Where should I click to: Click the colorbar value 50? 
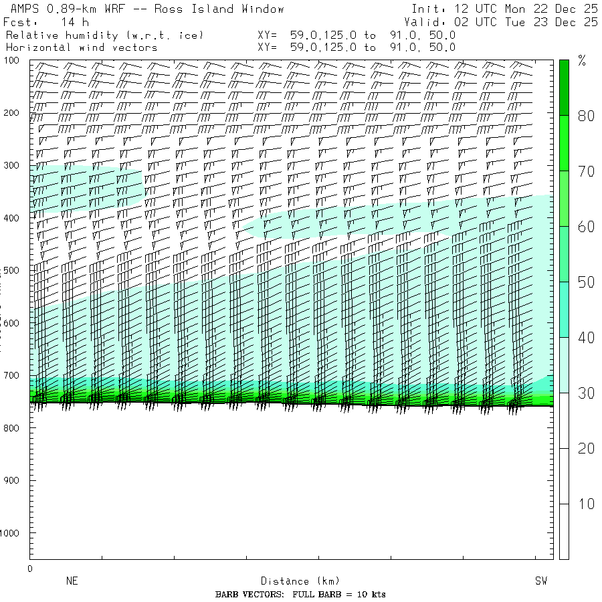pyautogui.click(x=586, y=282)
